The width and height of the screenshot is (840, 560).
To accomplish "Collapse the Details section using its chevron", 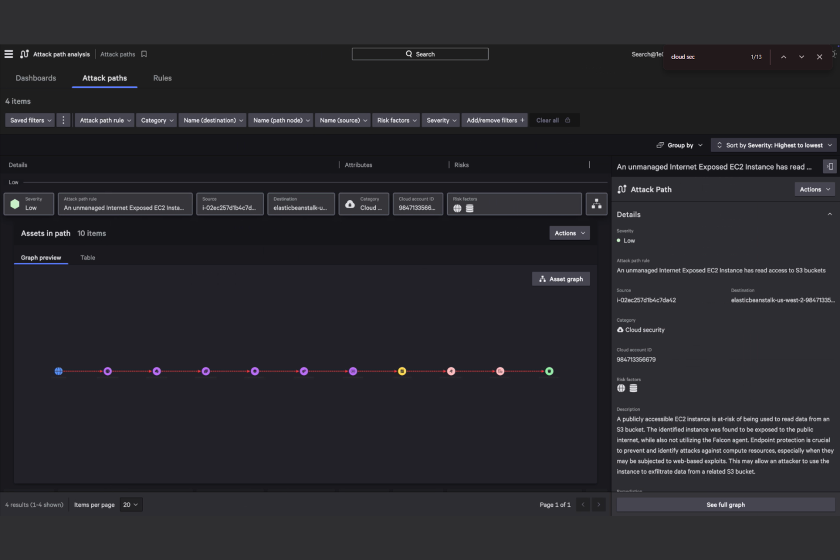I will pyautogui.click(x=830, y=214).
